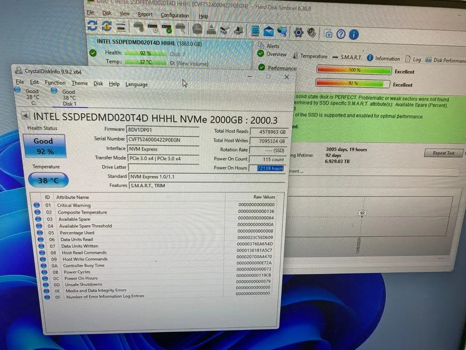Screen dimensions: 466x350
Task: Click the refresh icon with yellow warning badge
Action: [107, 26]
